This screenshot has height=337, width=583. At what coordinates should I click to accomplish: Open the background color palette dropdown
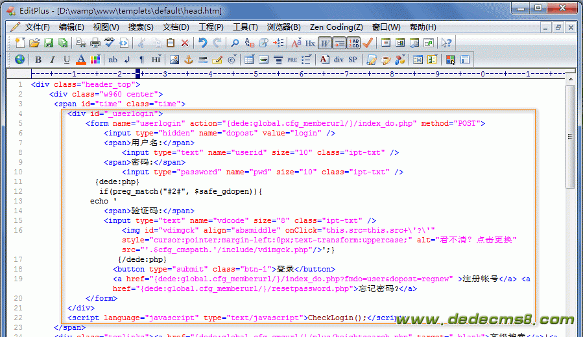(95, 60)
